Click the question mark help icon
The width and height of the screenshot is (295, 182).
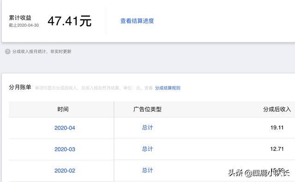pos(8,52)
